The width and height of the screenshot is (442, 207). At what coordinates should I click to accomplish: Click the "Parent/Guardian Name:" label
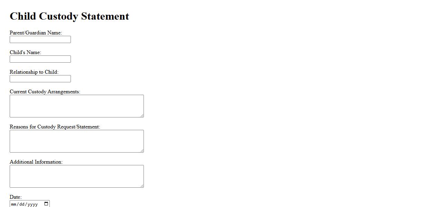tap(36, 33)
